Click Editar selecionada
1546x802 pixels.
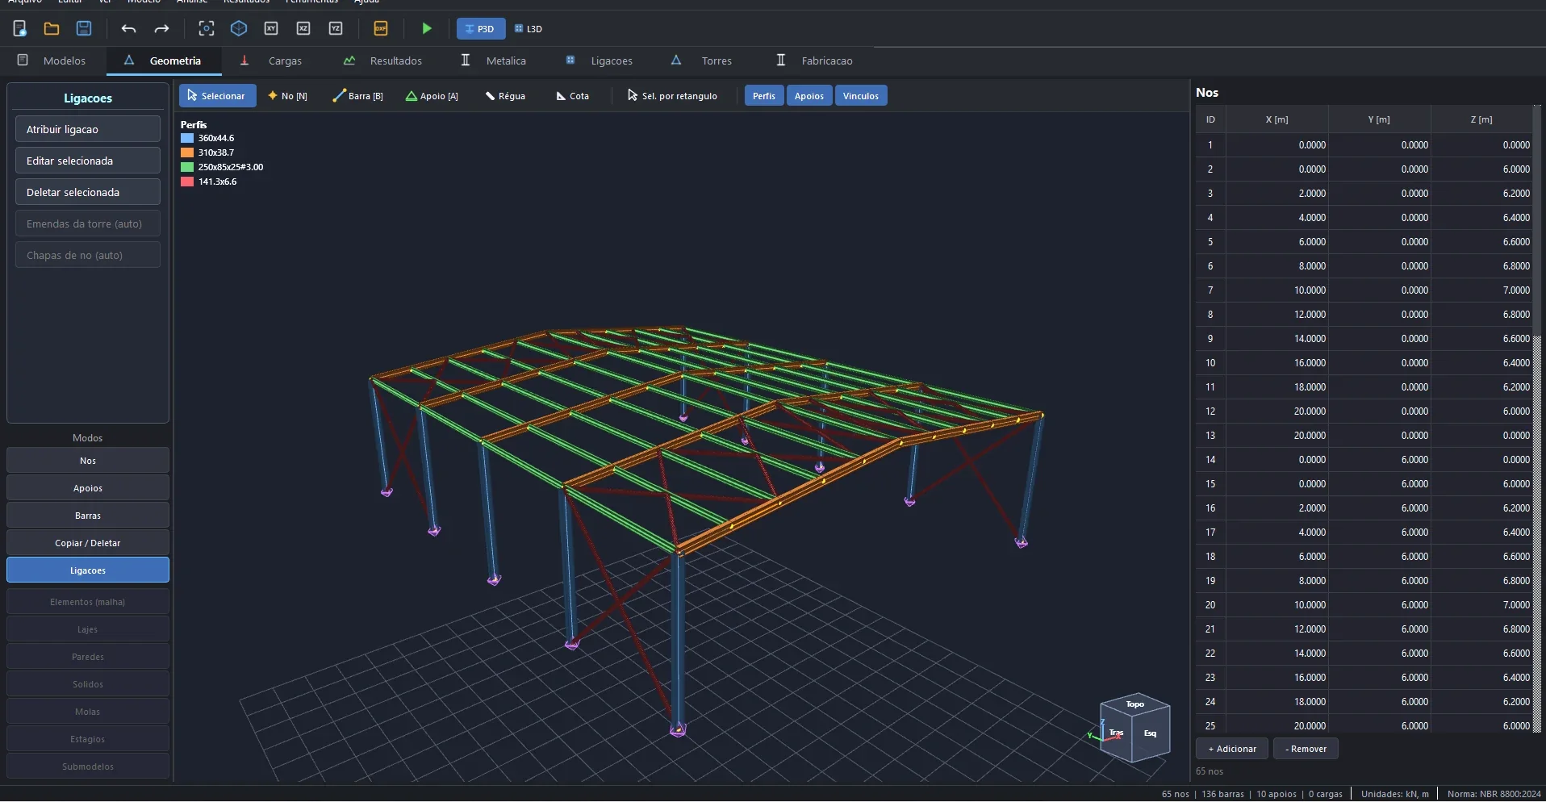pos(88,161)
